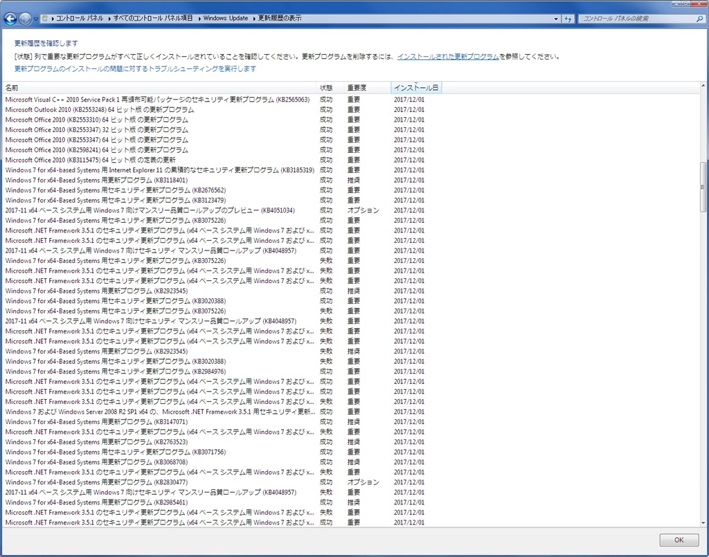
Task: Go back with the Back arrow button
Action: point(10,19)
